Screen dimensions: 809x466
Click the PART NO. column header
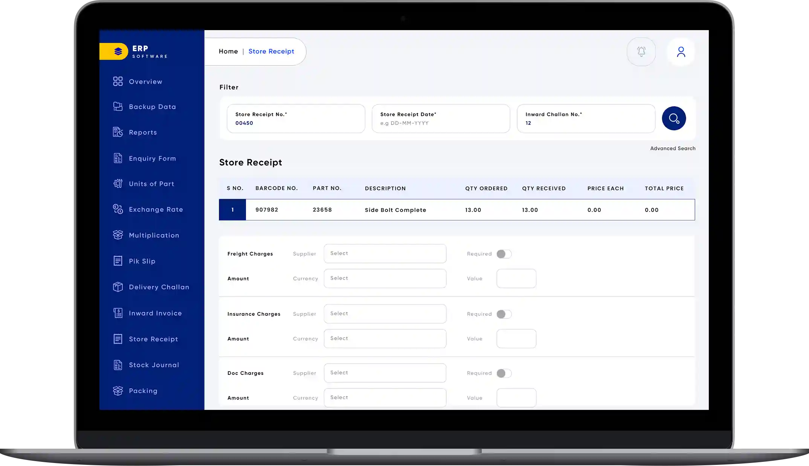327,188
